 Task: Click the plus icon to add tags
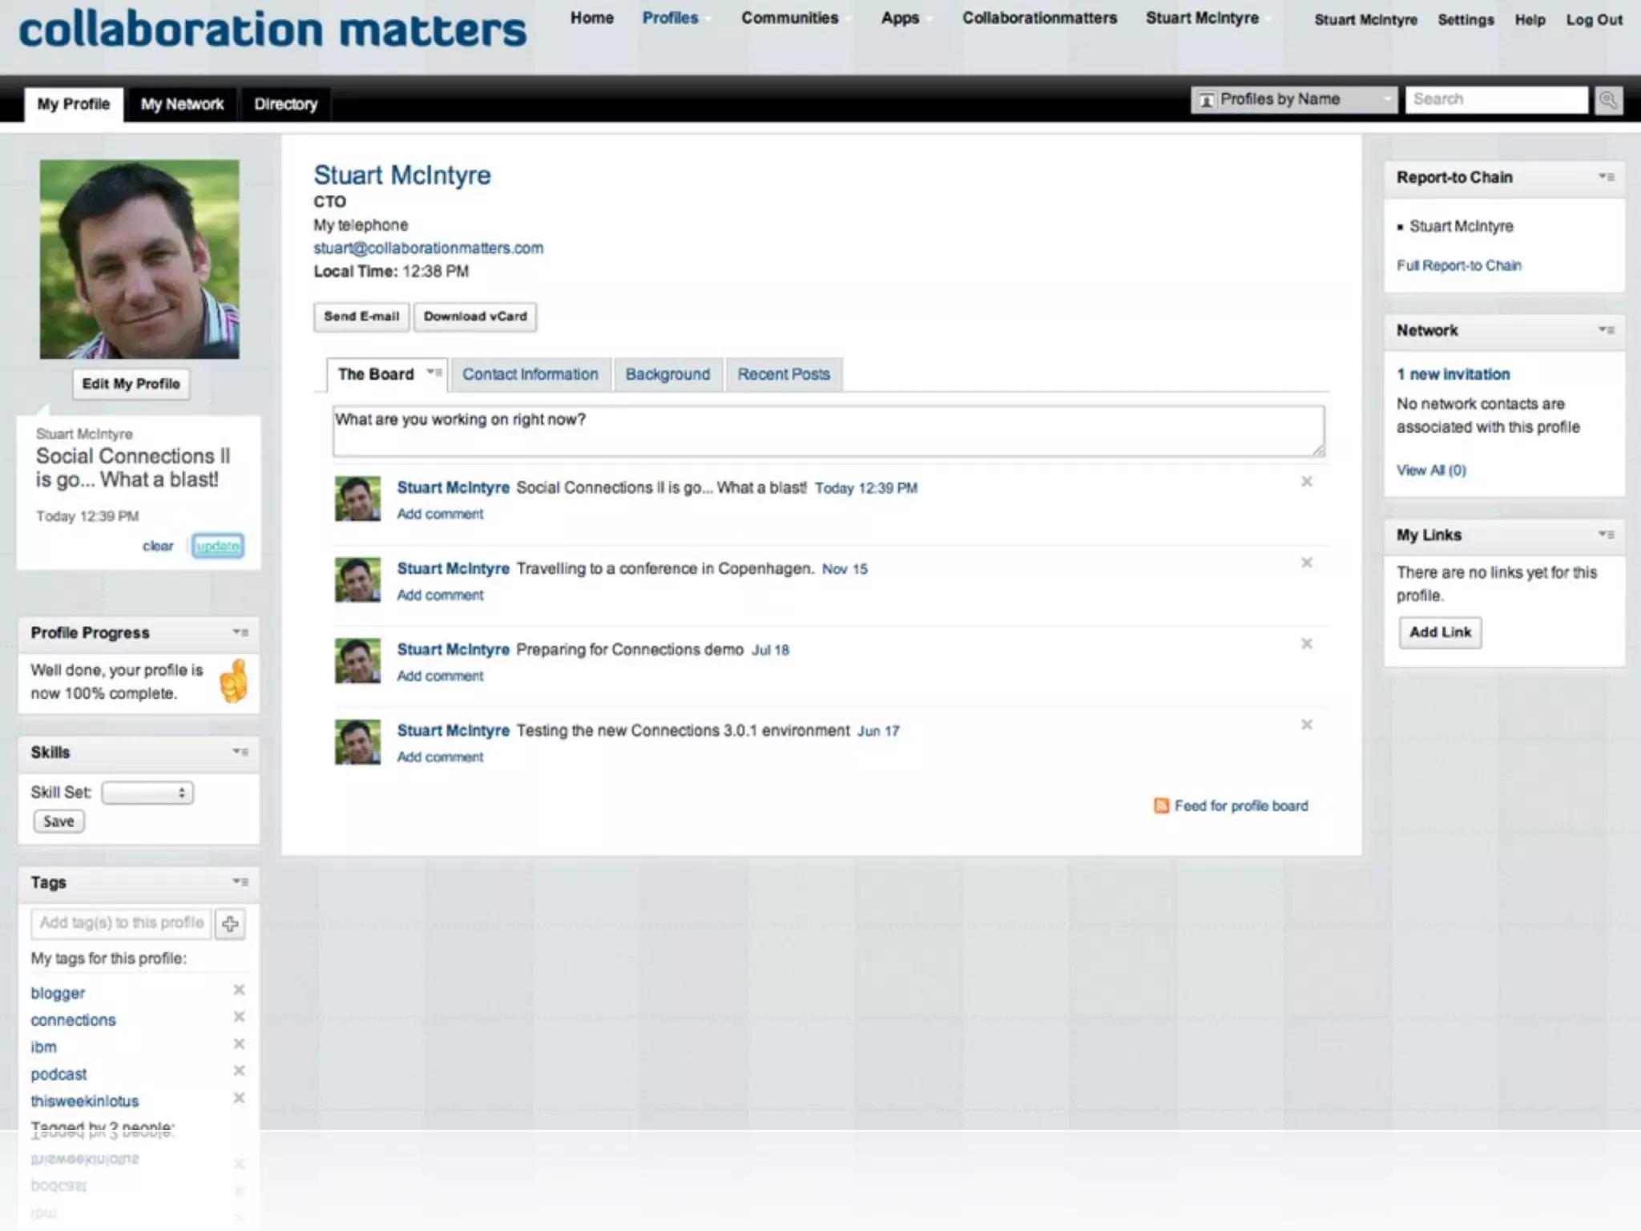point(230,924)
